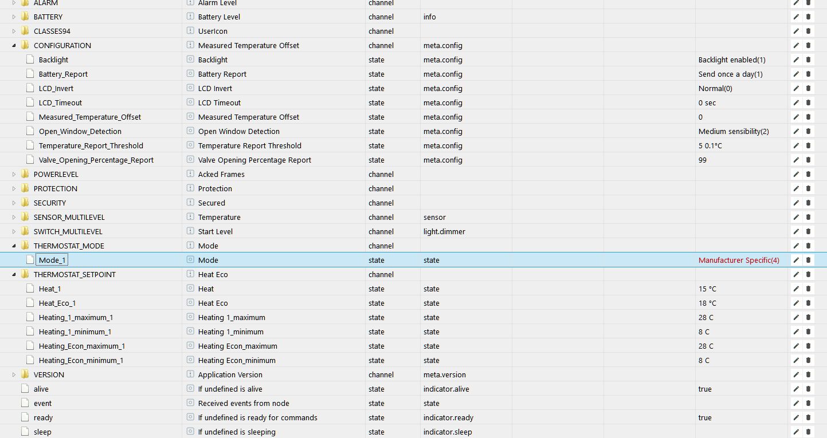This screenshot has width=827, height=438.
Task: Click the 18 °C Heat Eco value
Action: click(707, 303)
